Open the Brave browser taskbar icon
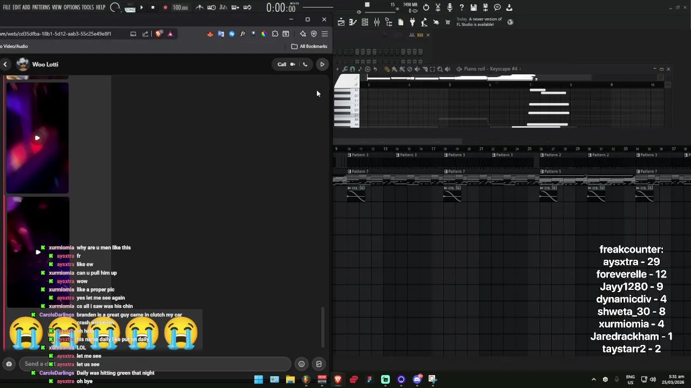Viewport: 691px width, 388px height. pyautogui.click(x=338, y=379)
